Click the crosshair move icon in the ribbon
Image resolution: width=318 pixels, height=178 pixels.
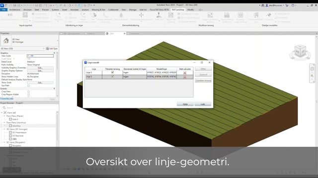pyautogui.click(x=141, y=15)
